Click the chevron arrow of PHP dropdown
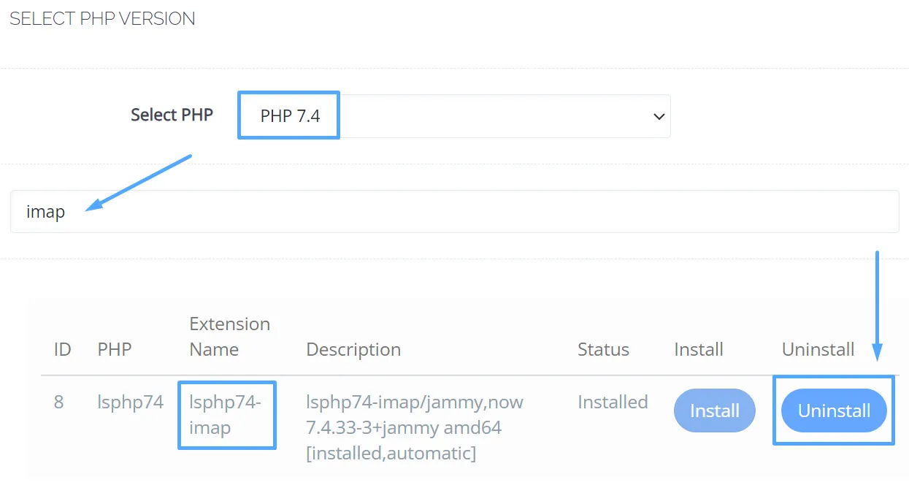Screen dimensions: 909x485 [659, 116]
